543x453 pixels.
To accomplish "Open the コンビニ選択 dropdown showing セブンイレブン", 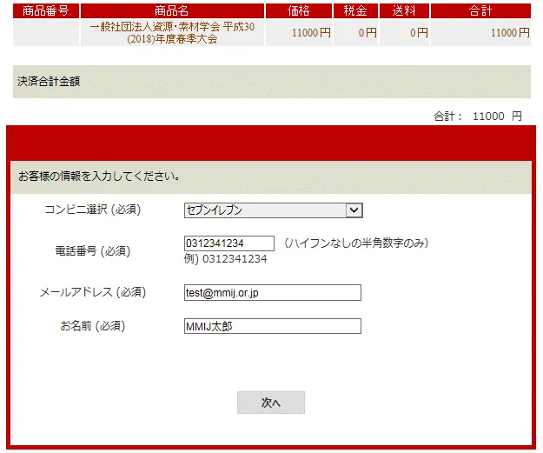I will click(x=272, y=210).
